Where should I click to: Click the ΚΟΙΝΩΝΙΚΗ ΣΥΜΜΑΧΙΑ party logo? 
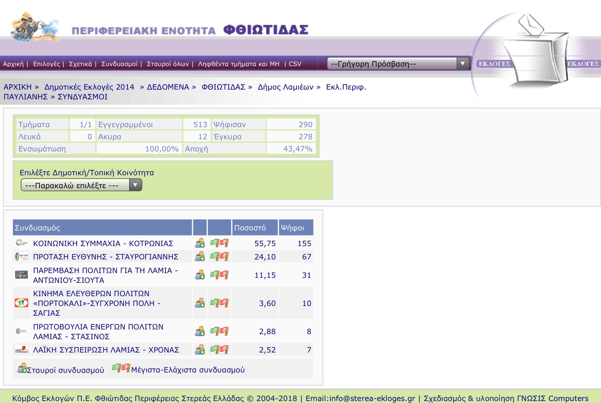[22, 243]
